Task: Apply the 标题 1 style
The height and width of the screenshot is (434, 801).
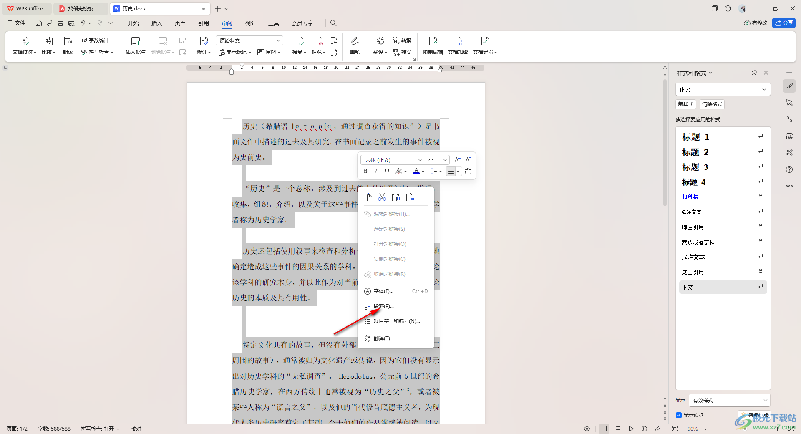Action: coord(723,137)
